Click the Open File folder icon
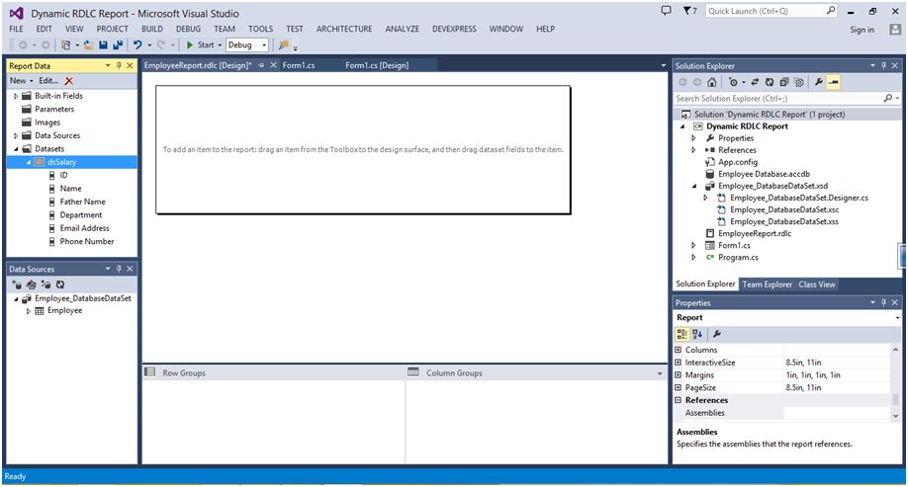 coord(88,45)
